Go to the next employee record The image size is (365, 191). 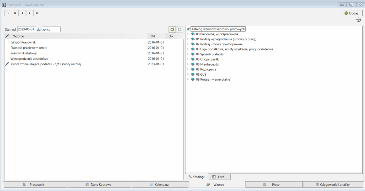(29, 13)
